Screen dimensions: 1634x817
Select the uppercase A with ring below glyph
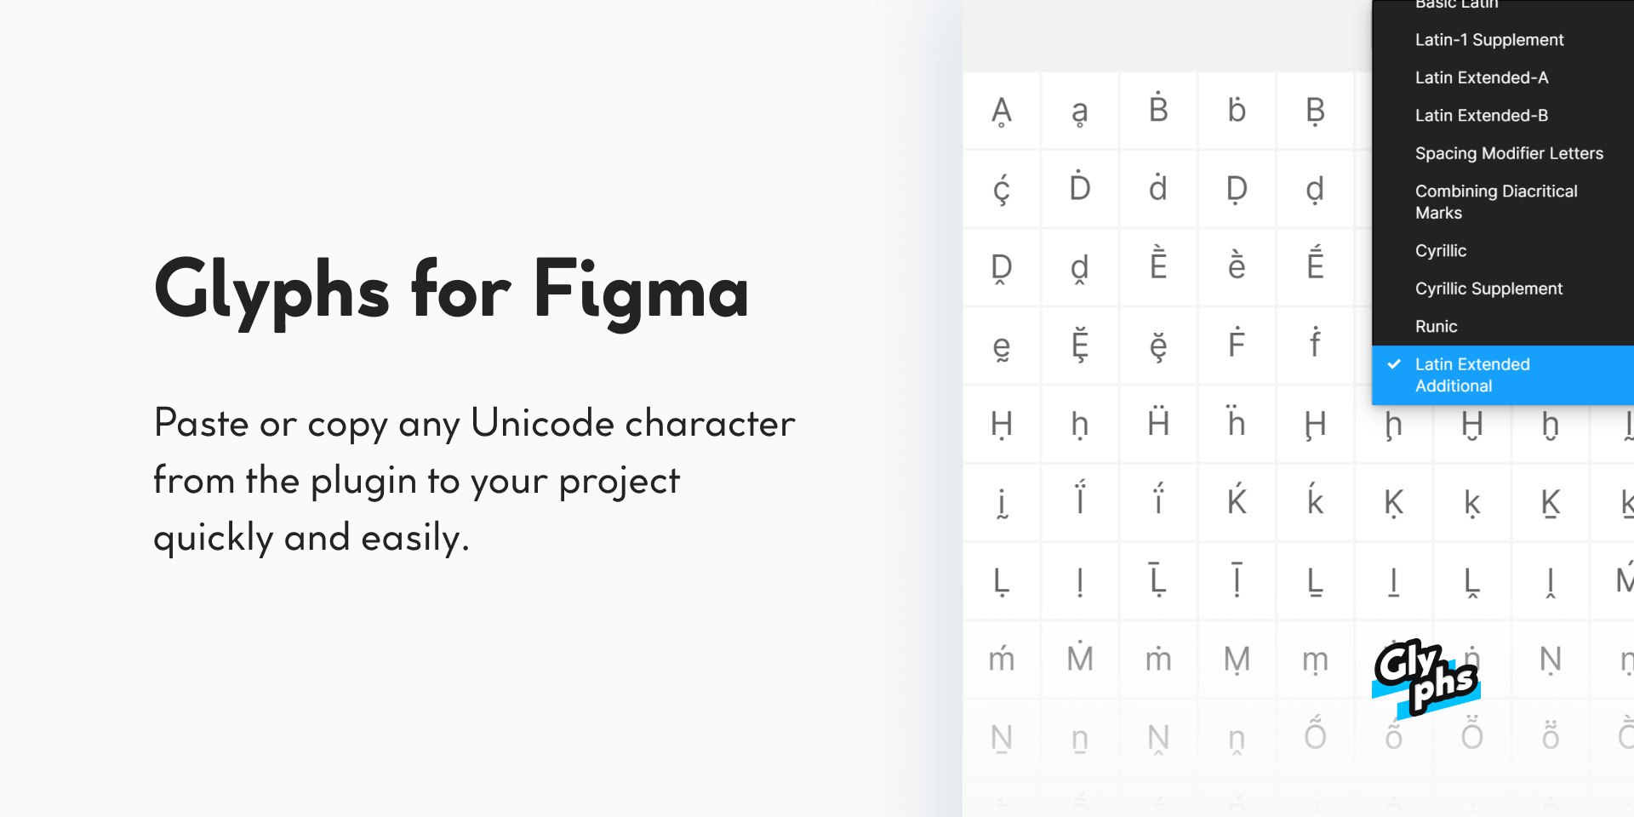pos(1002,111)
